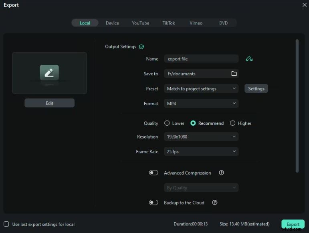Viewport: 309px width, 233px height.
Task: Click the Duration:00:00:13 text
Action: tap(190, 224)
